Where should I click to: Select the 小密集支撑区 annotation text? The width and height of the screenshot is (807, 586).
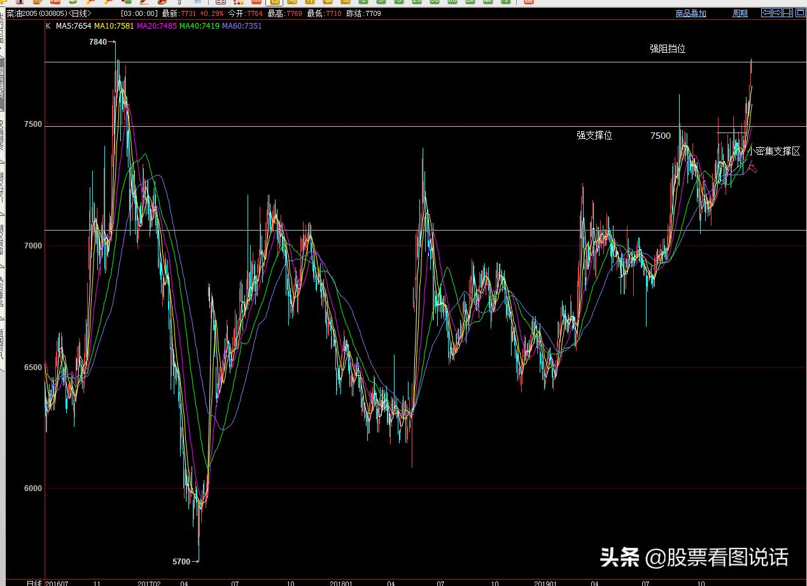pos(775,152)
